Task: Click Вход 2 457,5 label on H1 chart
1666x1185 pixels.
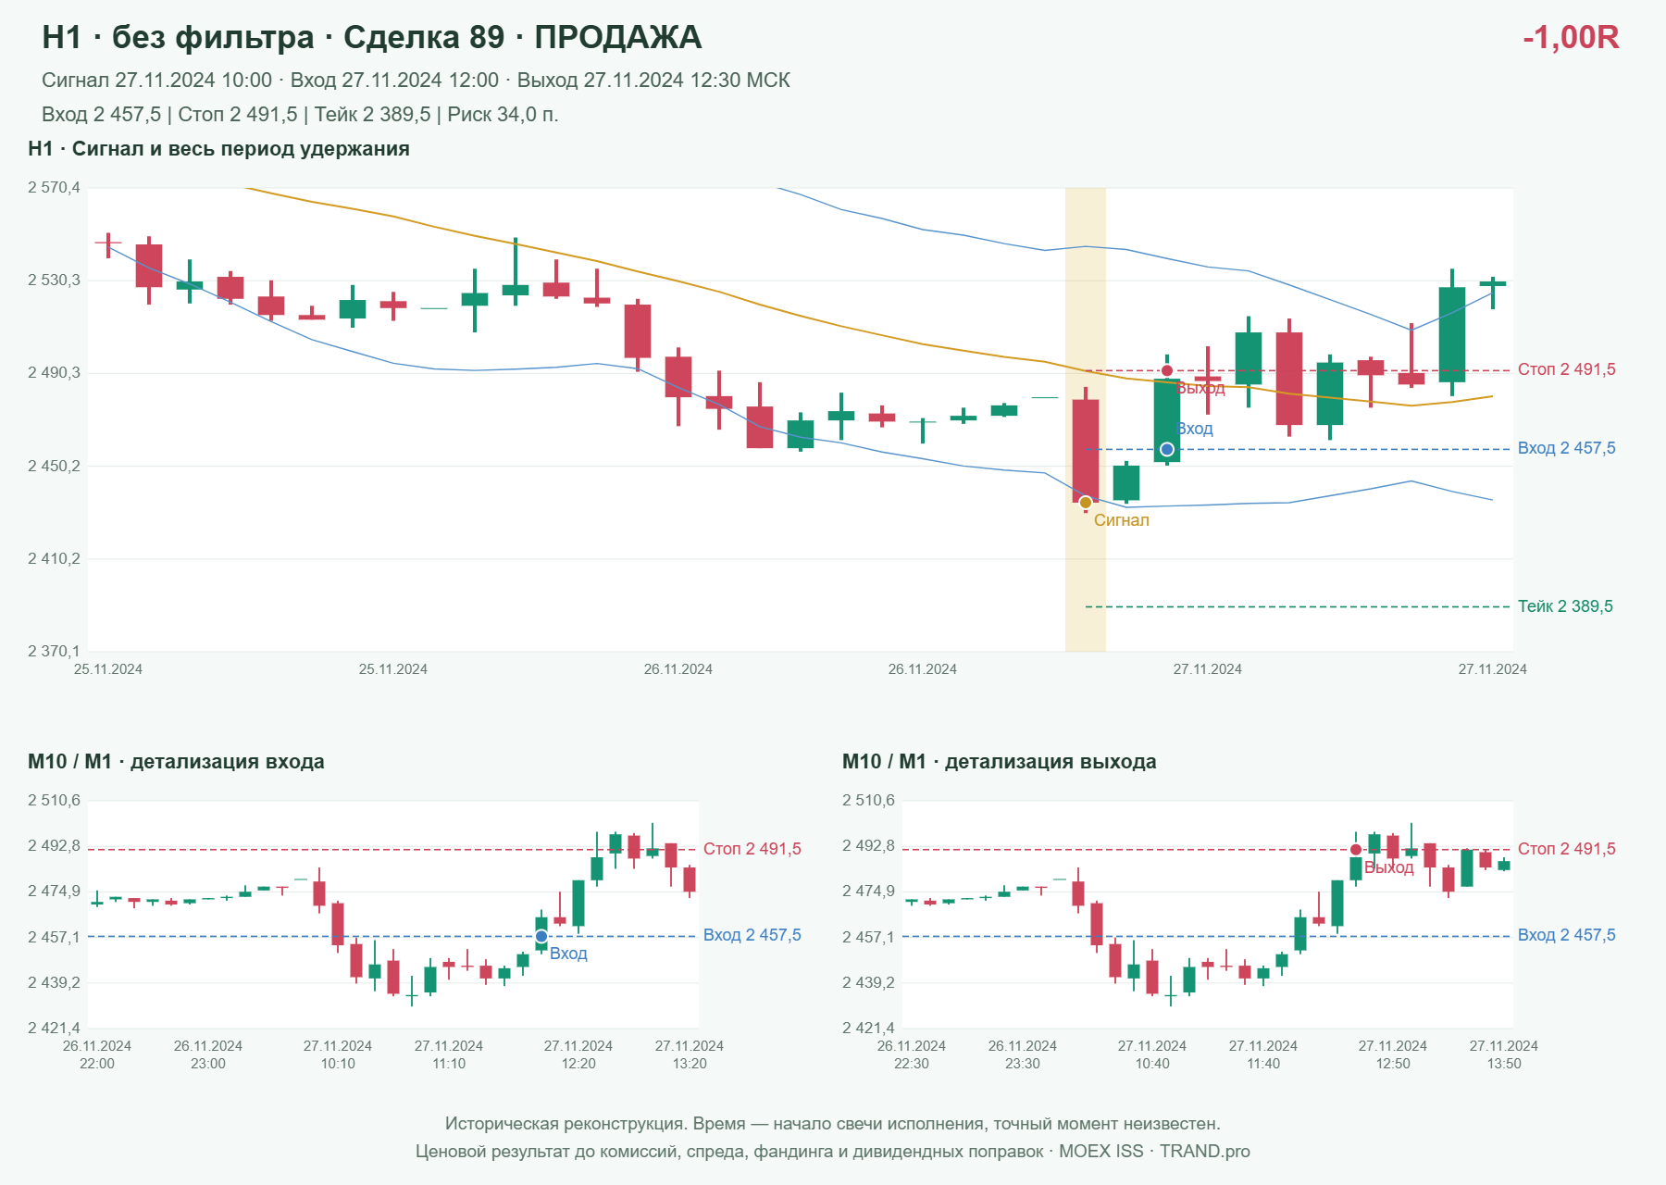Action: (1566, 448)
